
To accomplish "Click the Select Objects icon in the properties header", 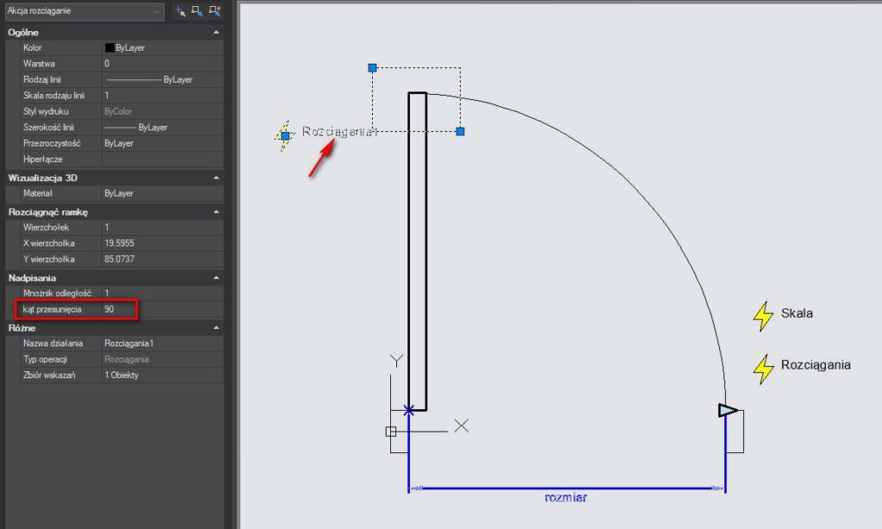I will pos(197,11).
